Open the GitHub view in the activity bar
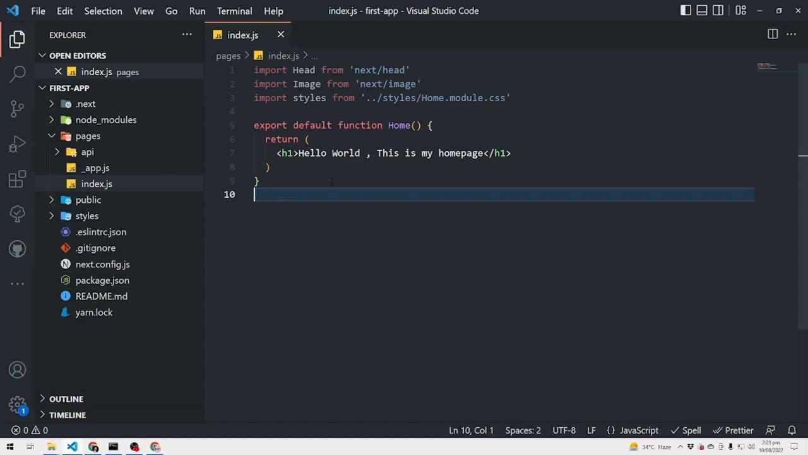The width and height of the screenshot is (808, 455). point(17,248)
